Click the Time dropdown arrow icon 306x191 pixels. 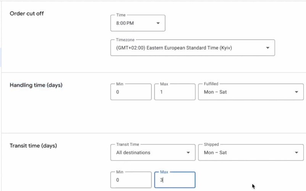(158, 23)
